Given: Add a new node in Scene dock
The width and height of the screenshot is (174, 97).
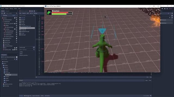Looking at the screenshot, I should click(2, 13).
